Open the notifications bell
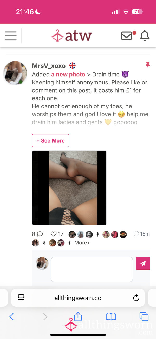Image resolution: width=156 pixels, height=339 pixels. [x=145, y=36]
